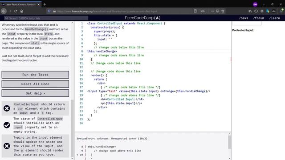Click the super(props); code on line 3

pos(105,31)
